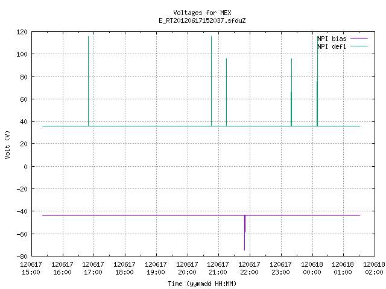Click the x-axis label '120618 01:00'
Screen dimensions: 386x289
tap(343, 269)
